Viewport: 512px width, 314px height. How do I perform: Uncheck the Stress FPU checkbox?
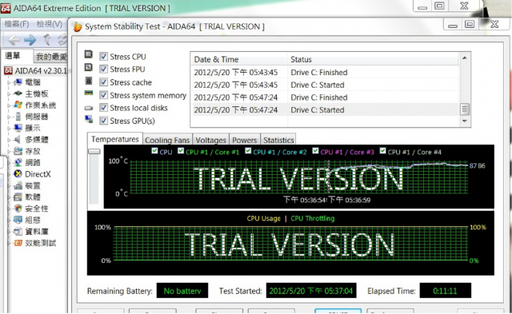(x=103, y=70)
